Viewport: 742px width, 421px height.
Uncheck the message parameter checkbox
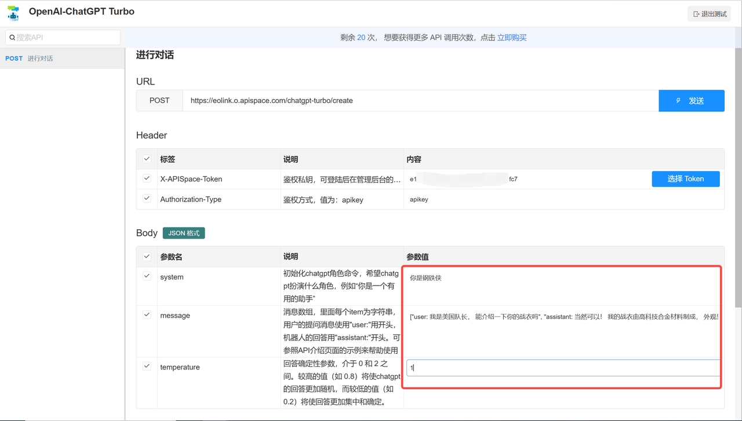pos(147,315)
